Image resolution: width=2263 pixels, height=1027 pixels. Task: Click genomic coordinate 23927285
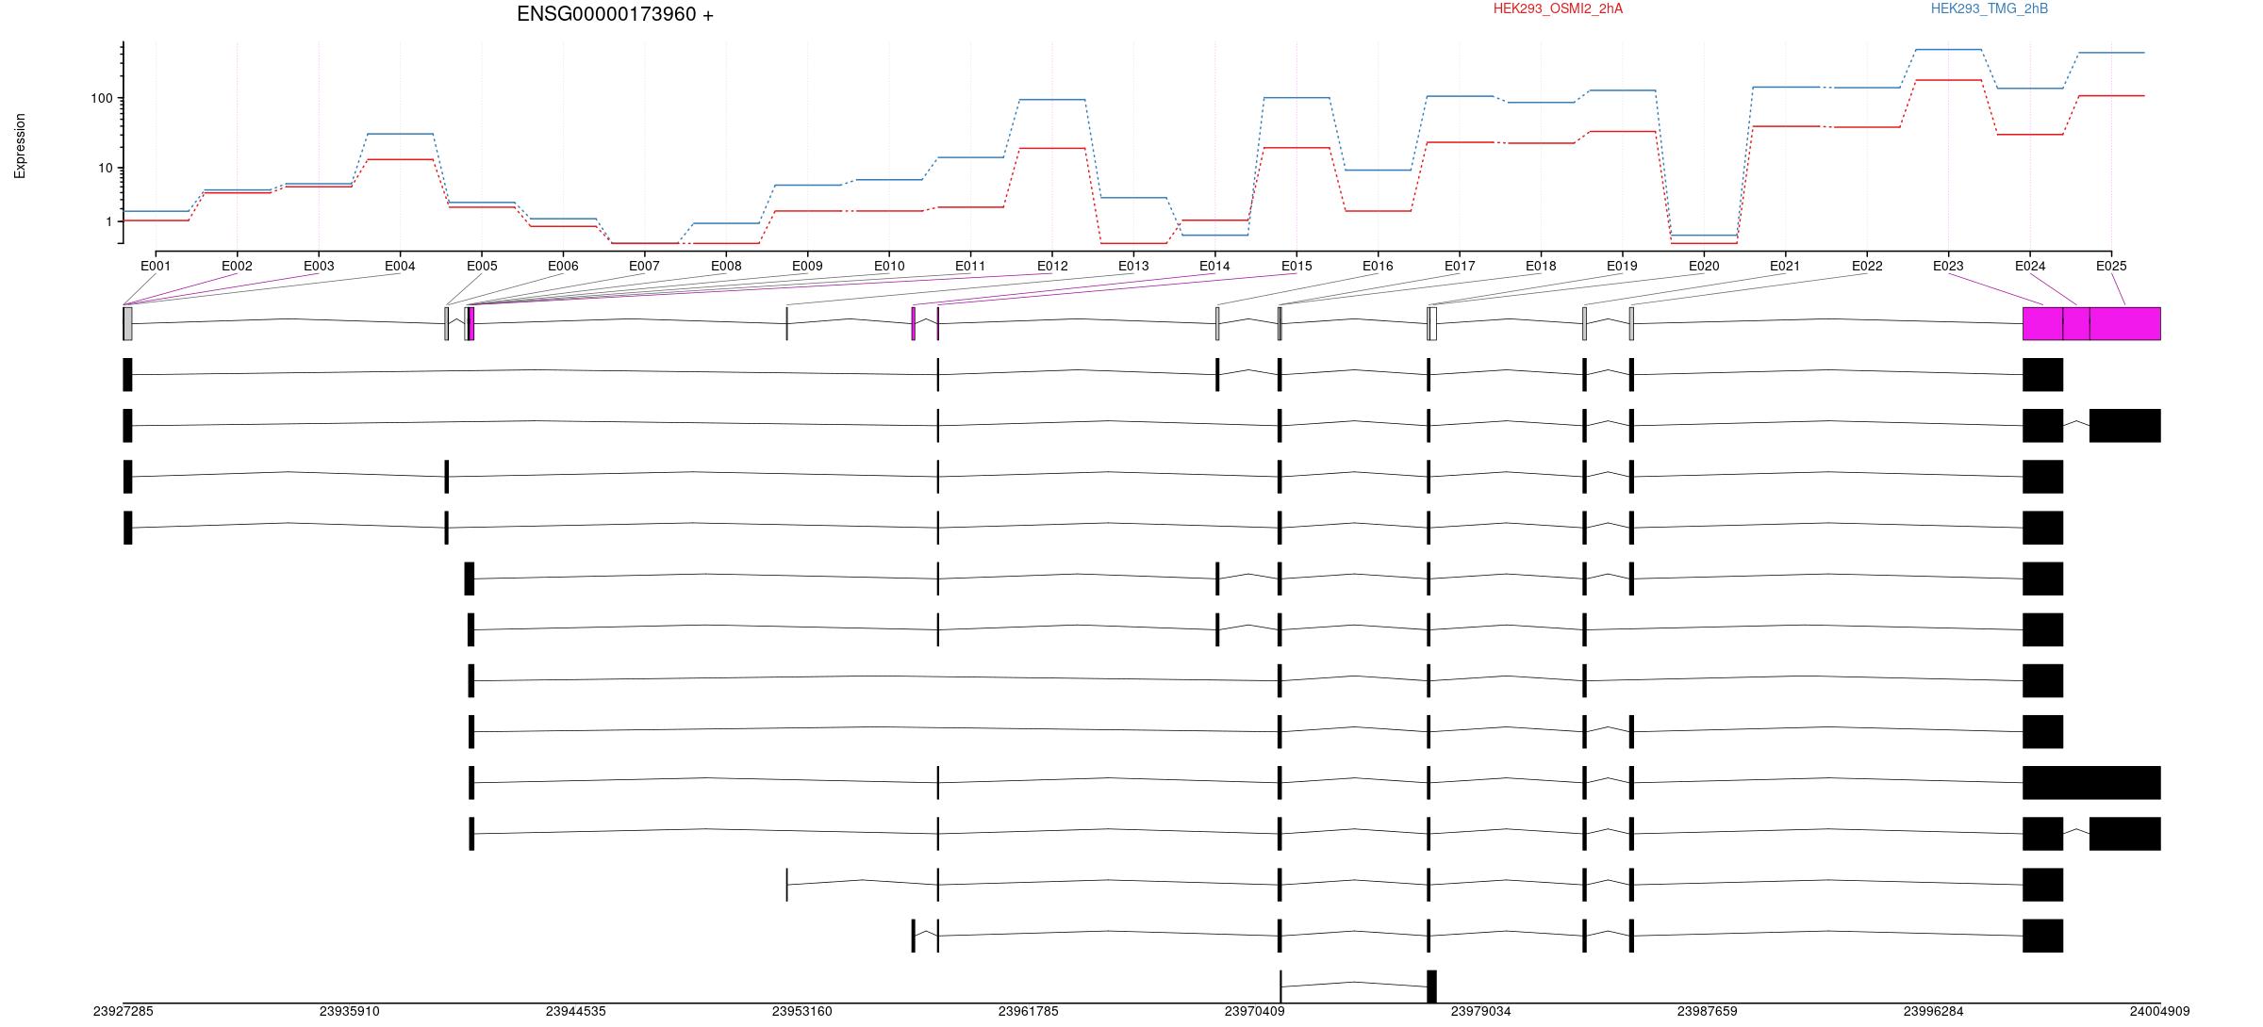pos(123,1011)
